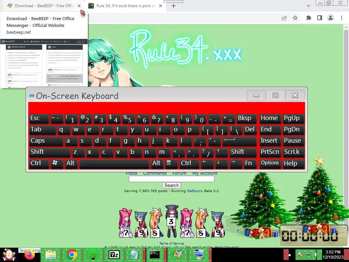The width and height of the screenshot is (349, 262).
Task: Click the Del key on keyboard
Action: click(x=250, y=130)
